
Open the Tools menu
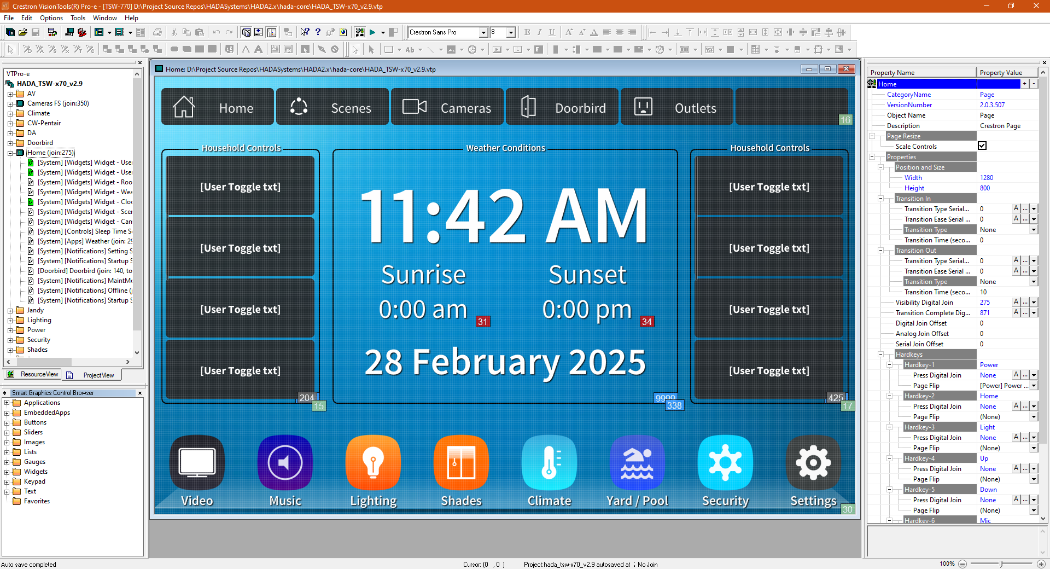(x=78, y=18)
